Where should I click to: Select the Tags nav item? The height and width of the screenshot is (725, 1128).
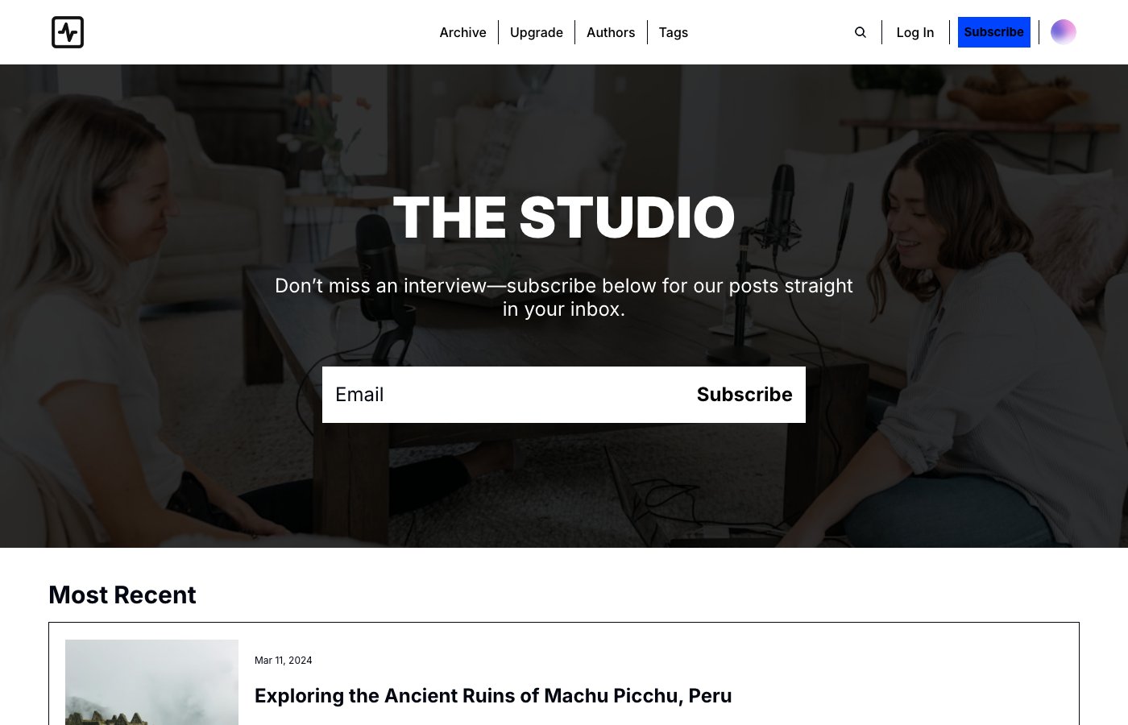(674, 32)
